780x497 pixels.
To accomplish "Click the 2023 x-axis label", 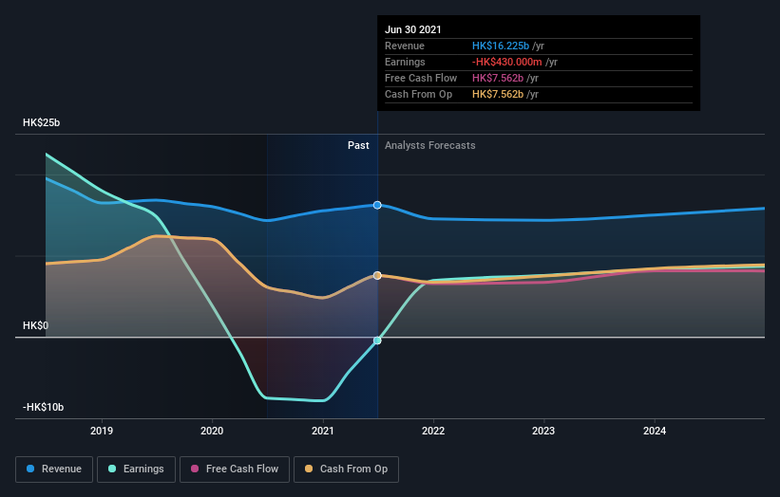I will pos(543,431).
